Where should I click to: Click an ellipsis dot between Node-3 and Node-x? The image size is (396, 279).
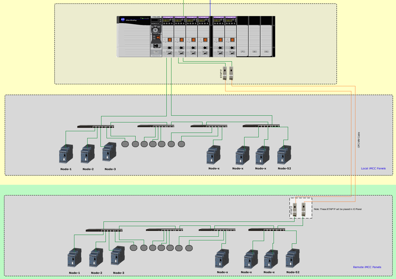[x=135, y=143]
